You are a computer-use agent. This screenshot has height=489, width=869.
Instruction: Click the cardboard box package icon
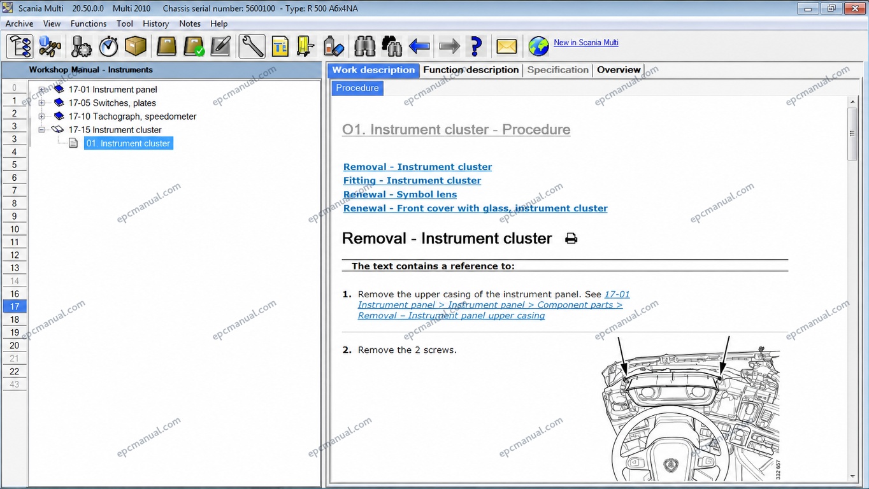click(x=136, y=46)
